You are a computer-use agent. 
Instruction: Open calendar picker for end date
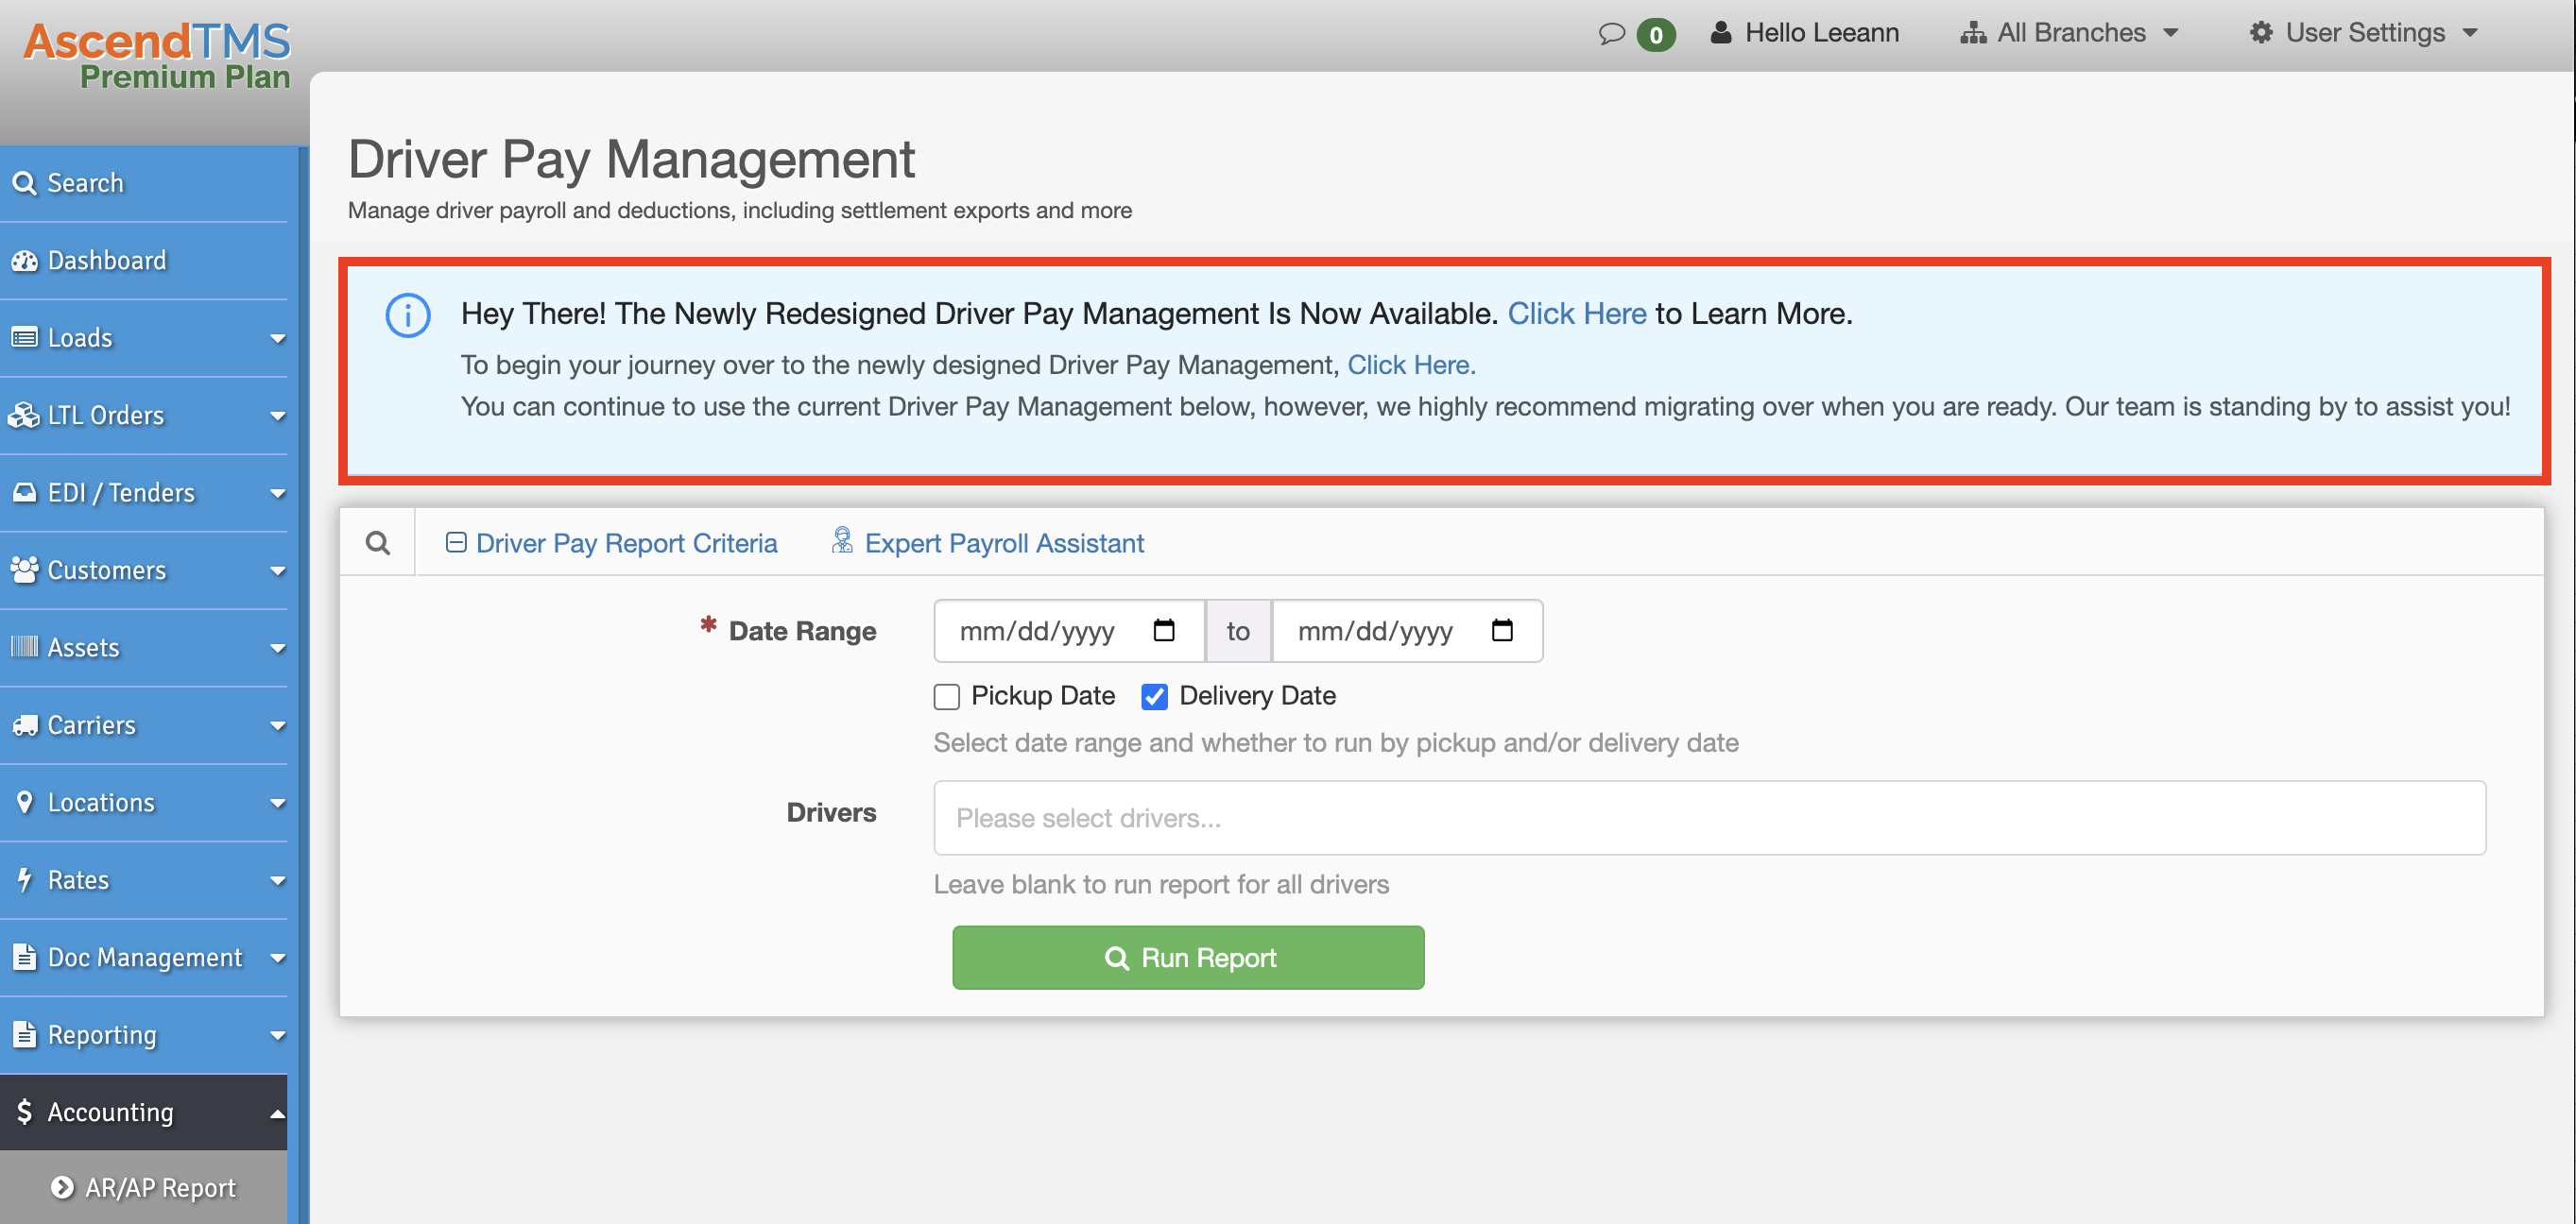1501,631
